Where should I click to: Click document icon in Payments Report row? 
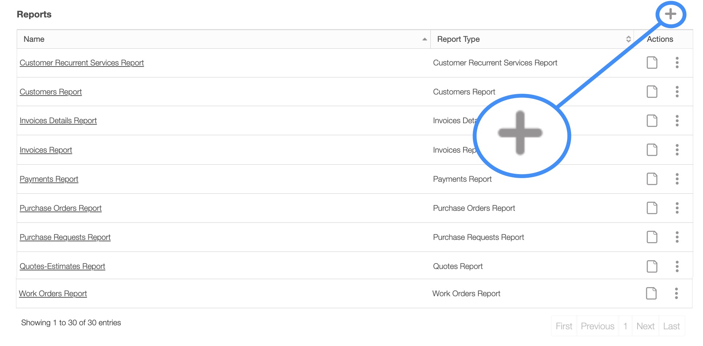[x=652, y=179]
